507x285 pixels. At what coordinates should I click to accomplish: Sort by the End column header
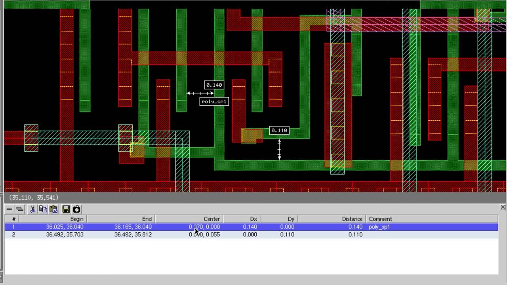point(121,219)
